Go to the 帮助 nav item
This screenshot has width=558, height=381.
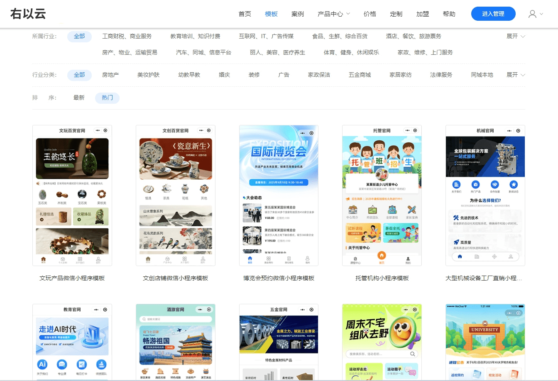(449, 14)
